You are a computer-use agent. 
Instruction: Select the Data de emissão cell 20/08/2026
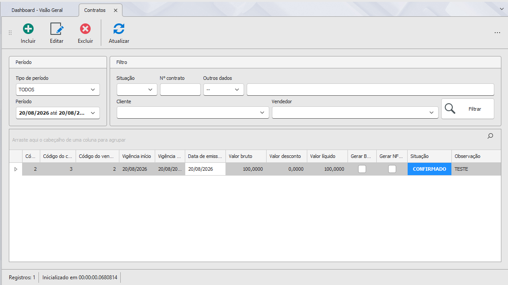[205, 169]
